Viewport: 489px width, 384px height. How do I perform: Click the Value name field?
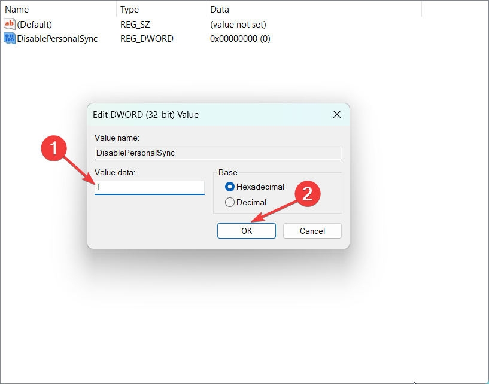pos(218,153)
